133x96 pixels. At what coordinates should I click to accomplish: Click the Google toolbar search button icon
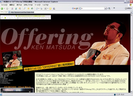(109, 9)
